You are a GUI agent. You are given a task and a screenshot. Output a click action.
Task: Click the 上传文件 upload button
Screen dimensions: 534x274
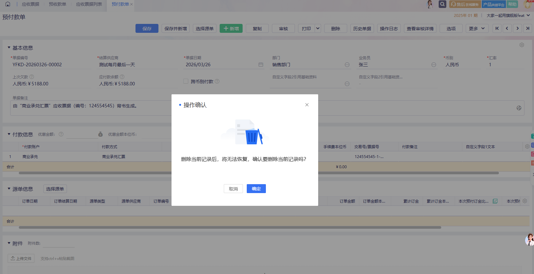tap(21, 258)
